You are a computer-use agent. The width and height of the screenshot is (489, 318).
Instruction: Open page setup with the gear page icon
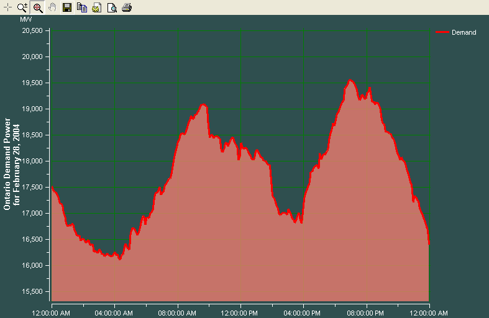click(97, 7)
